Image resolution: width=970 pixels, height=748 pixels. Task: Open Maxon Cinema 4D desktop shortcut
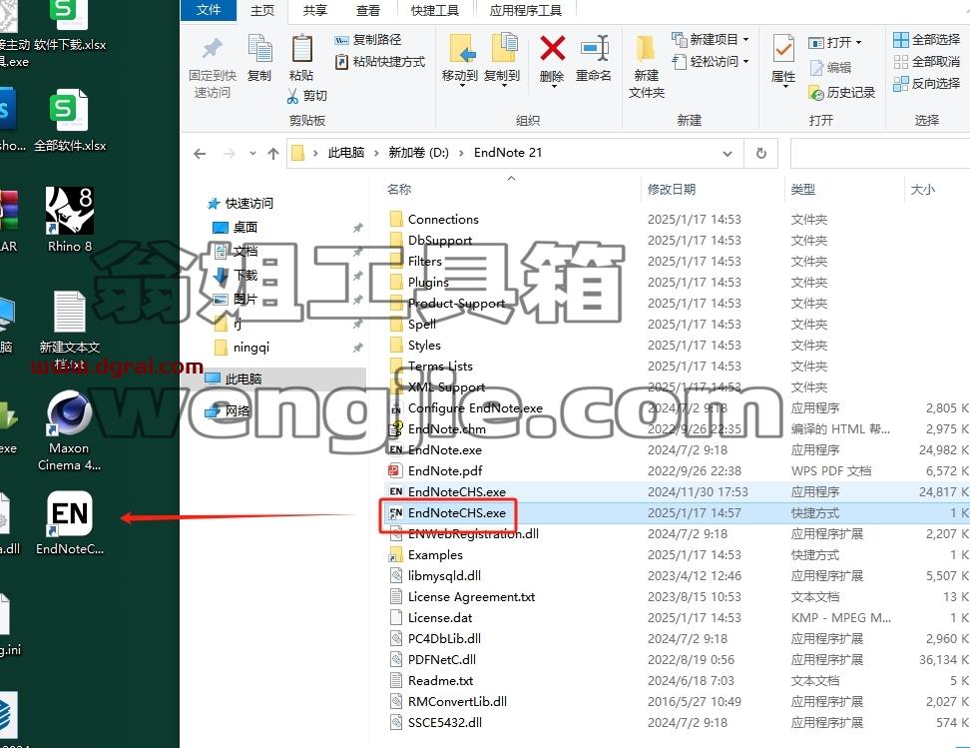[x=69, y=431]
